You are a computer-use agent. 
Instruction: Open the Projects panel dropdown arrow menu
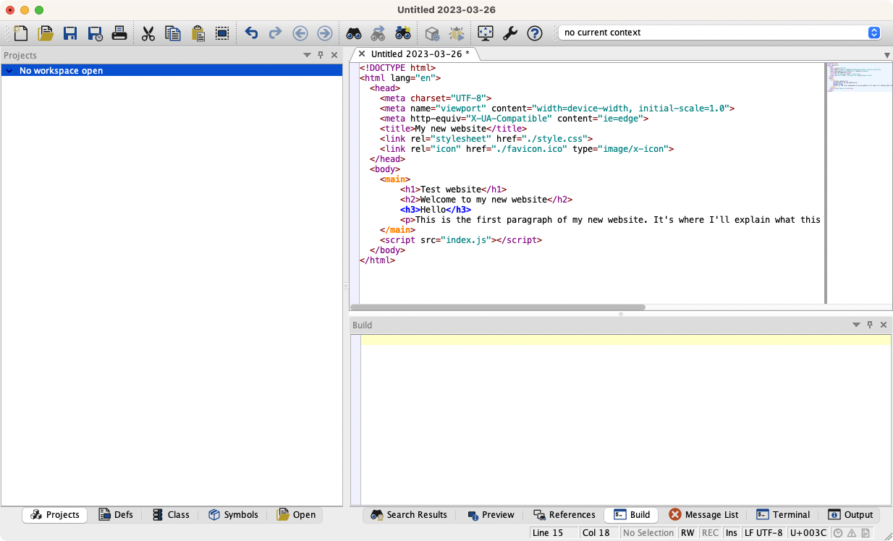(307, 55)
